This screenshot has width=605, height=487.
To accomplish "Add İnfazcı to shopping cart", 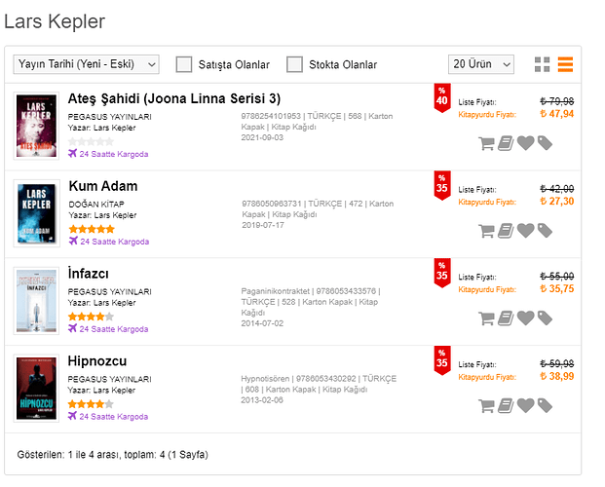I will coord(486,318).
